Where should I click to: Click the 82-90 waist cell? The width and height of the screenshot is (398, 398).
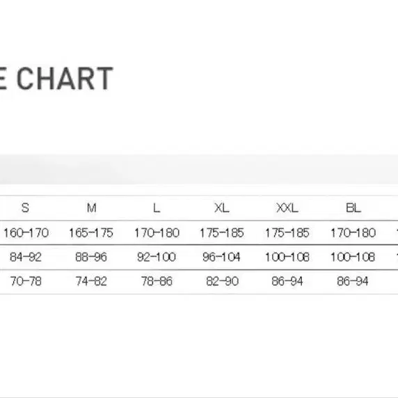tap(223, 281)
